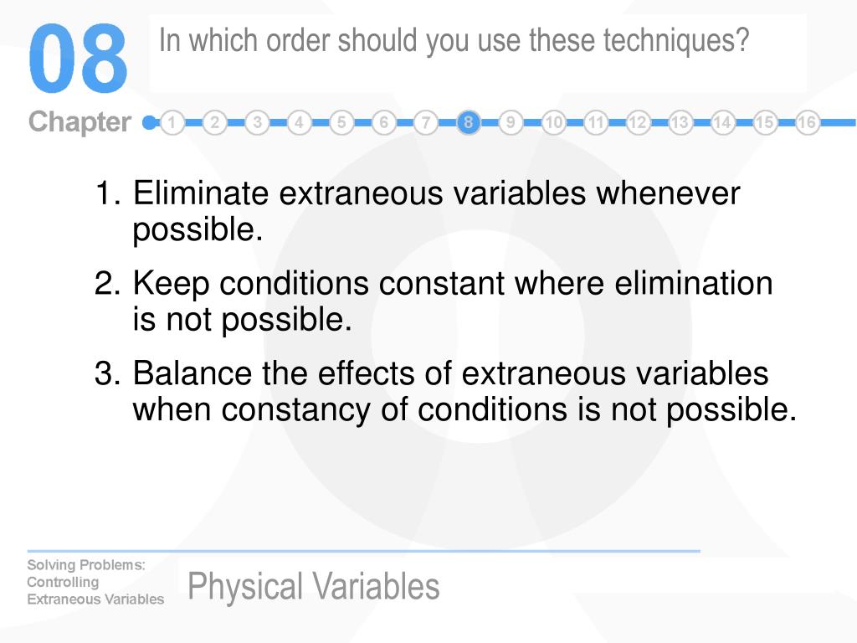Select chapter 1 circle marker
857x643 pixels.
(172, 122)
